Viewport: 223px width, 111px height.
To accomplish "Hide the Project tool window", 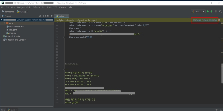I will (x=52, y=16).
